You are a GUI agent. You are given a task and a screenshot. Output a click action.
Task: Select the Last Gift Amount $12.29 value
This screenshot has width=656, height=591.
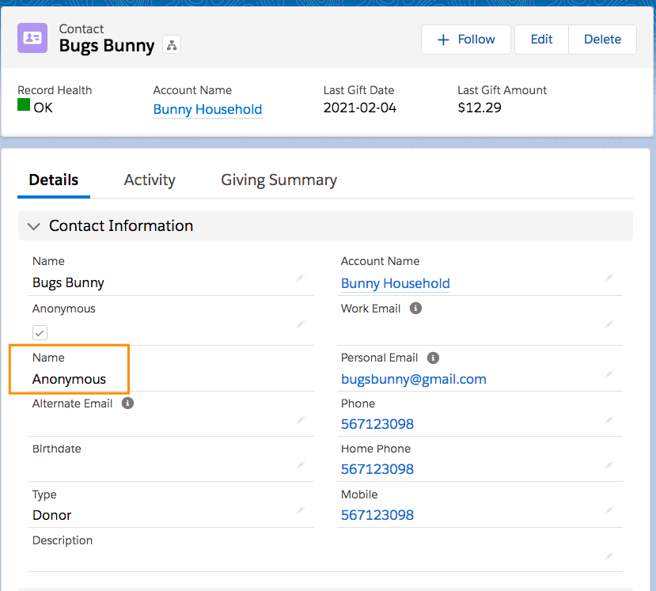click(x=480, y=108)
